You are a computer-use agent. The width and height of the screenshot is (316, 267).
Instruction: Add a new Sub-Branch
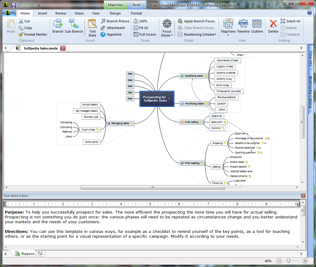pos(74,26)
